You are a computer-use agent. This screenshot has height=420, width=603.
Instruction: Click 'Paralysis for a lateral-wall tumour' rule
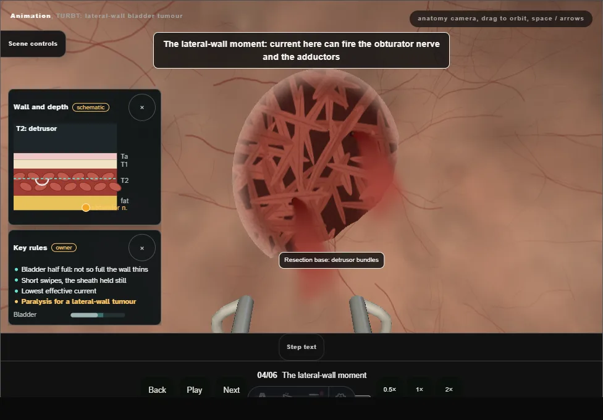click(78, 301)
